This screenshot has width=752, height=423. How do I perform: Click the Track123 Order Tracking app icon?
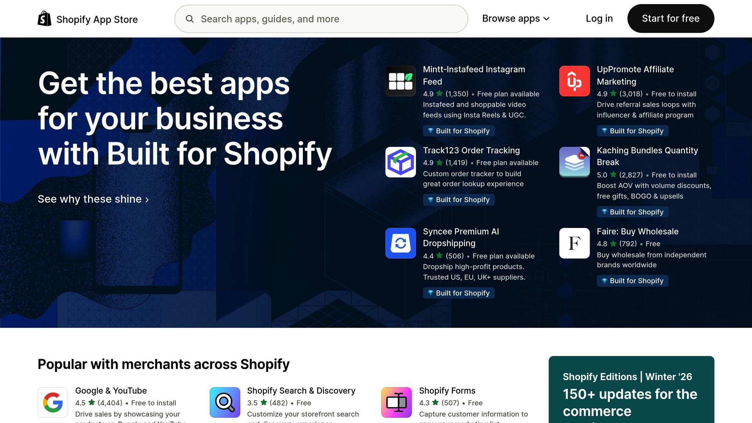[400, 162]
